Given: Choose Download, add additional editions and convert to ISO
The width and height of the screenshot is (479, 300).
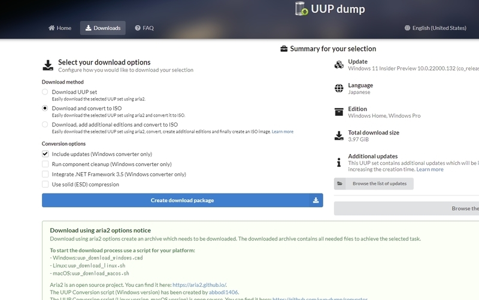Looking at the screenshot, I should click(45, 124).
